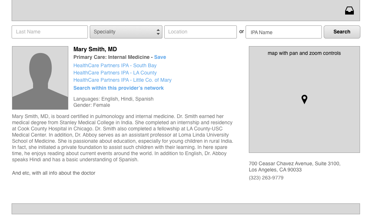Save this provider using the Save link

tap(160, 57)
